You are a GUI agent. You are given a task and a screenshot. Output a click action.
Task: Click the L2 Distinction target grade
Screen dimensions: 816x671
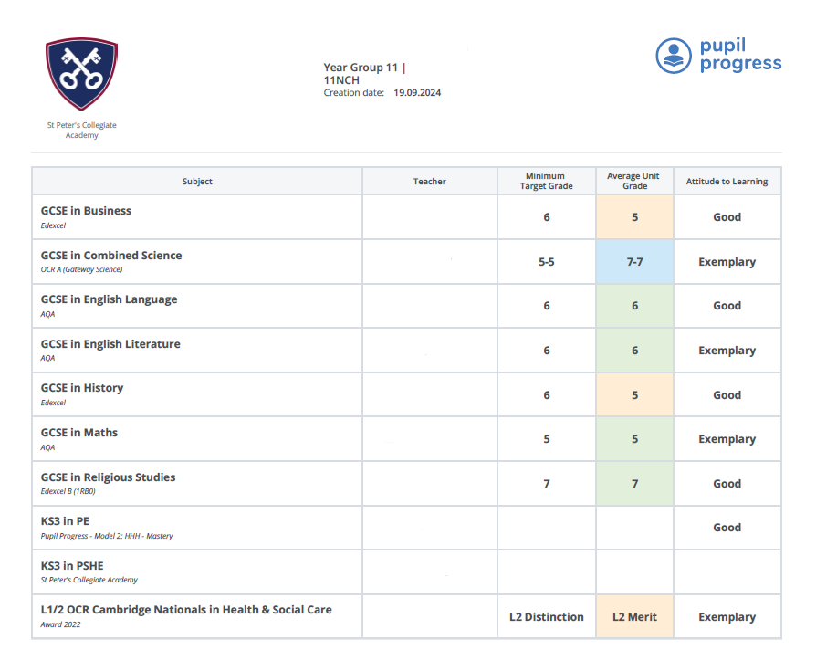point(546,617)
